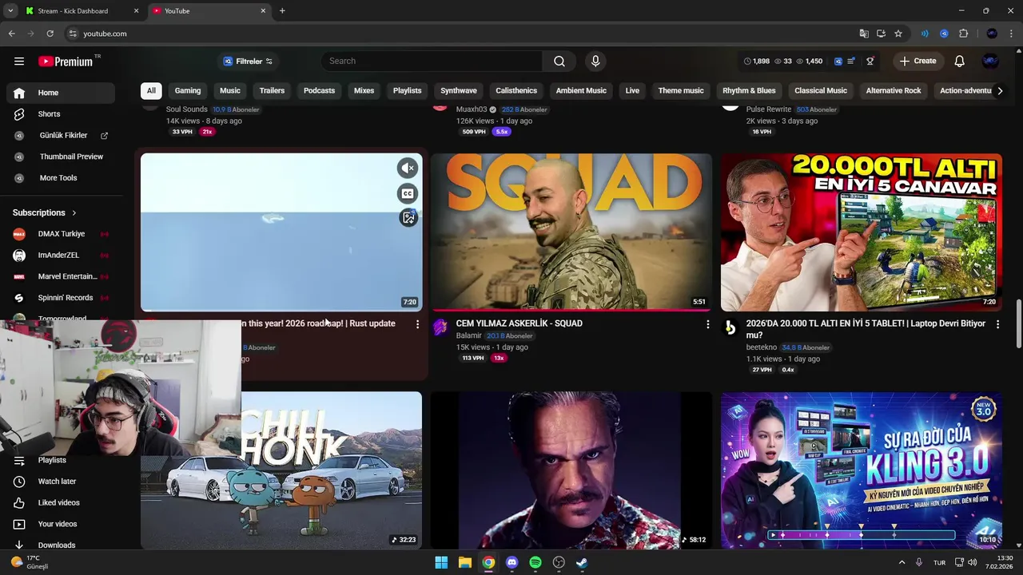Click the blue vidIQ icon beside the view stats

pyautogui.click(x=838, y=61)
